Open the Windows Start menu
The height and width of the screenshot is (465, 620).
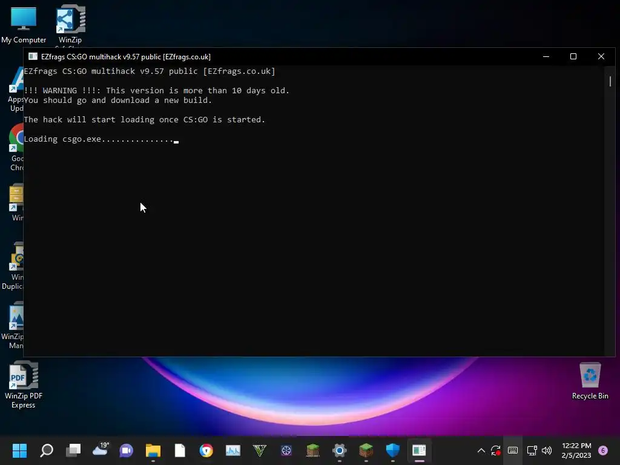(x=19, y=450)
